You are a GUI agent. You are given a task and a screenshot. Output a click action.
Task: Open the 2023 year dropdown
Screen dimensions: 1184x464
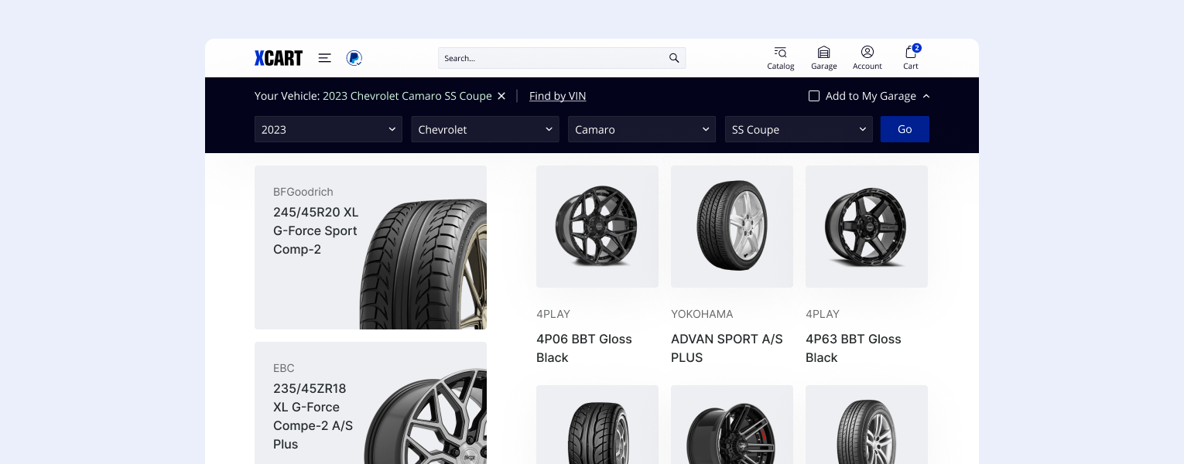tap(328, 129)
